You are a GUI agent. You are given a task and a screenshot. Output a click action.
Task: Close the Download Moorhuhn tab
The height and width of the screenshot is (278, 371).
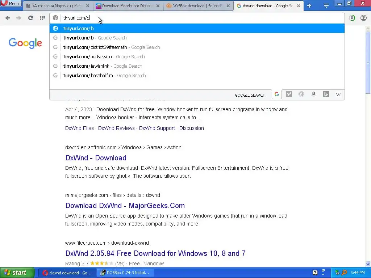tap(158, 6)
